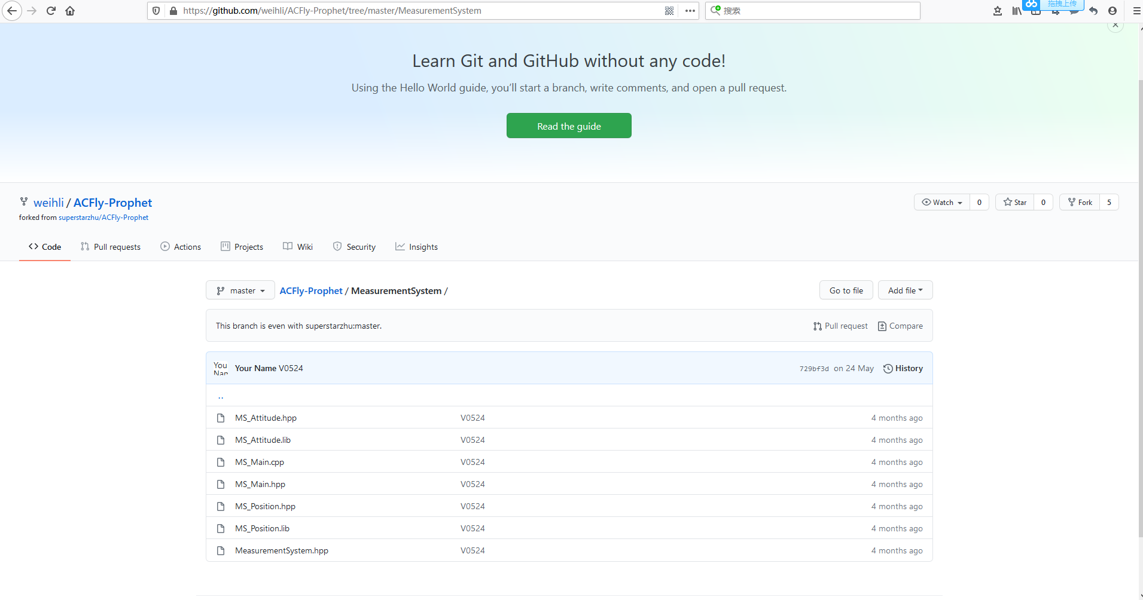Click the file icon next to MS_Position.hpp
1143x600 pixels.
[221, 506]
